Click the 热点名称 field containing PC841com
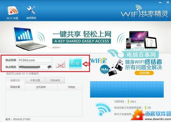 [35, 60]
